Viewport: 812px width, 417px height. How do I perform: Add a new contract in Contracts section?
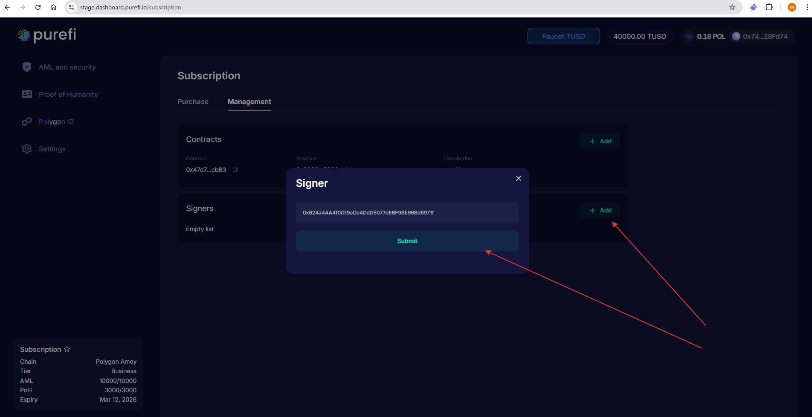(x=600, y=141)
